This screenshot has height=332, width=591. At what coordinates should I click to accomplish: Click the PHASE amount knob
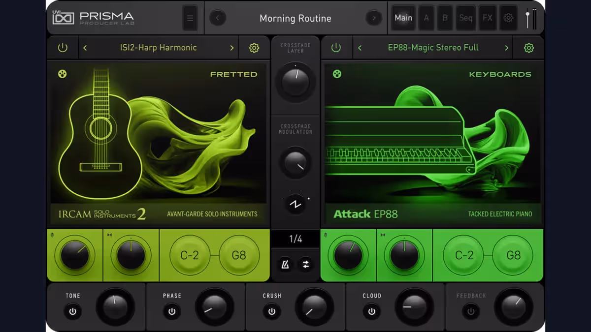[215, 307]
